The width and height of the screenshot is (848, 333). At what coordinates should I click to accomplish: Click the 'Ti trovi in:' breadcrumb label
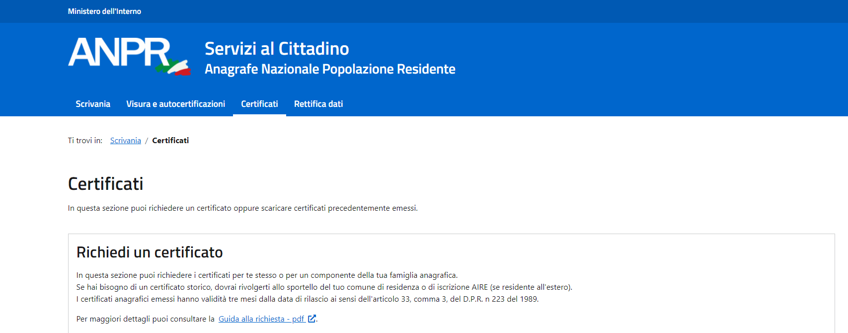tap(85, 141)
